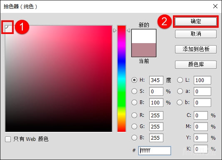The height and width of the screenshot is (160, 222).
Task: Pick a color in the large saturation-brightness field
Action: click(x=59, y=79)
